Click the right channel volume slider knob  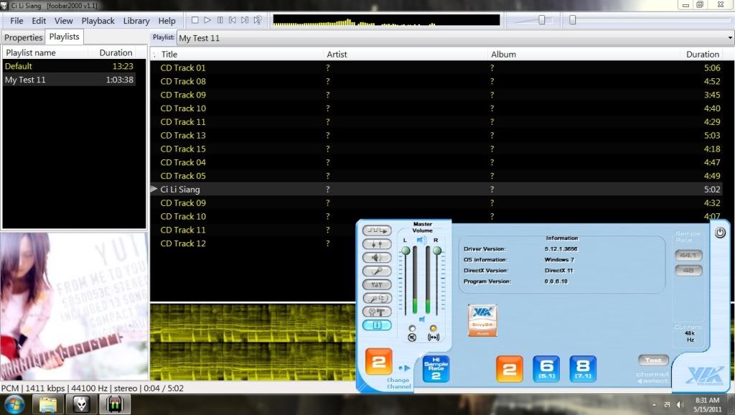(x=437, y=251)
